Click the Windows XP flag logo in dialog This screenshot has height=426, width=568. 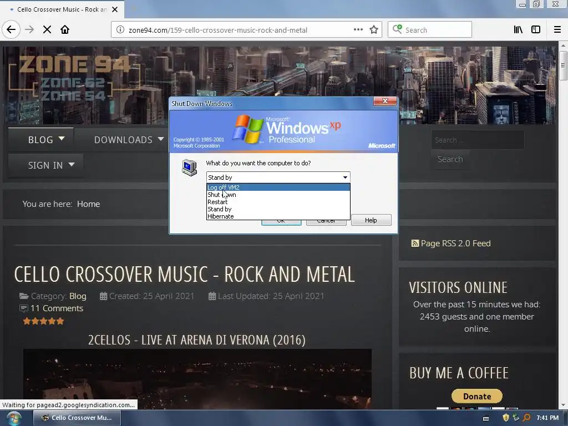click(x=248, y=129)
